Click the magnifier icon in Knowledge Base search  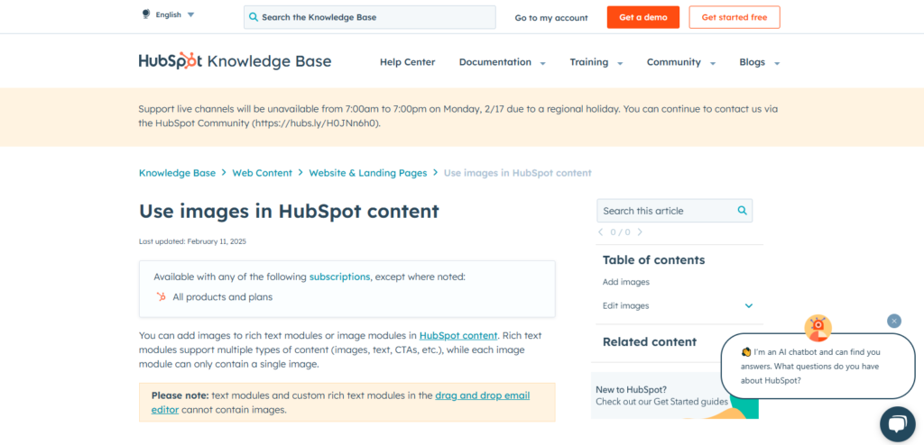click(x=254, y=17)
